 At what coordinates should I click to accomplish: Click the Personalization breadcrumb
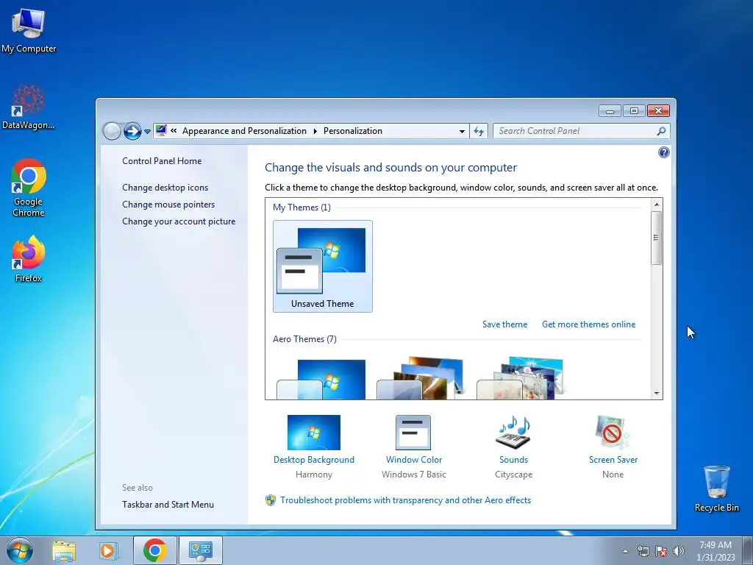tap(353, 131)
